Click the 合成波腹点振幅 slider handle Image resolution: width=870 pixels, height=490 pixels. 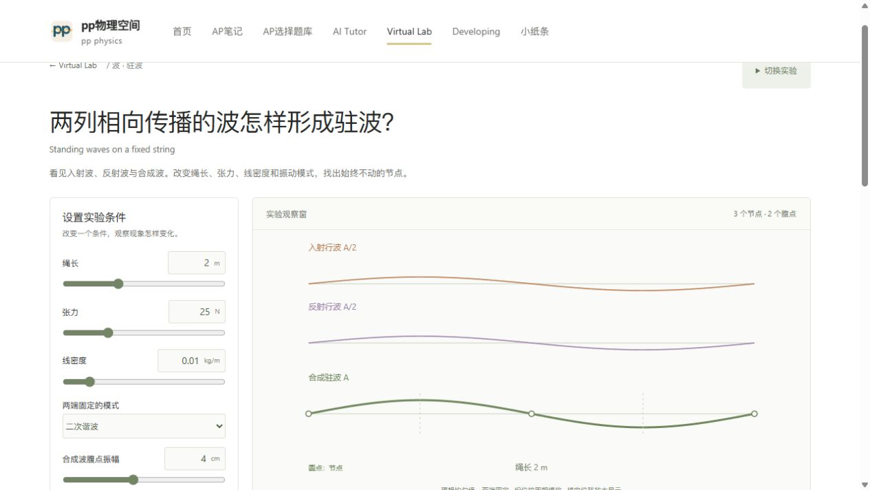[x=133, y=480]
